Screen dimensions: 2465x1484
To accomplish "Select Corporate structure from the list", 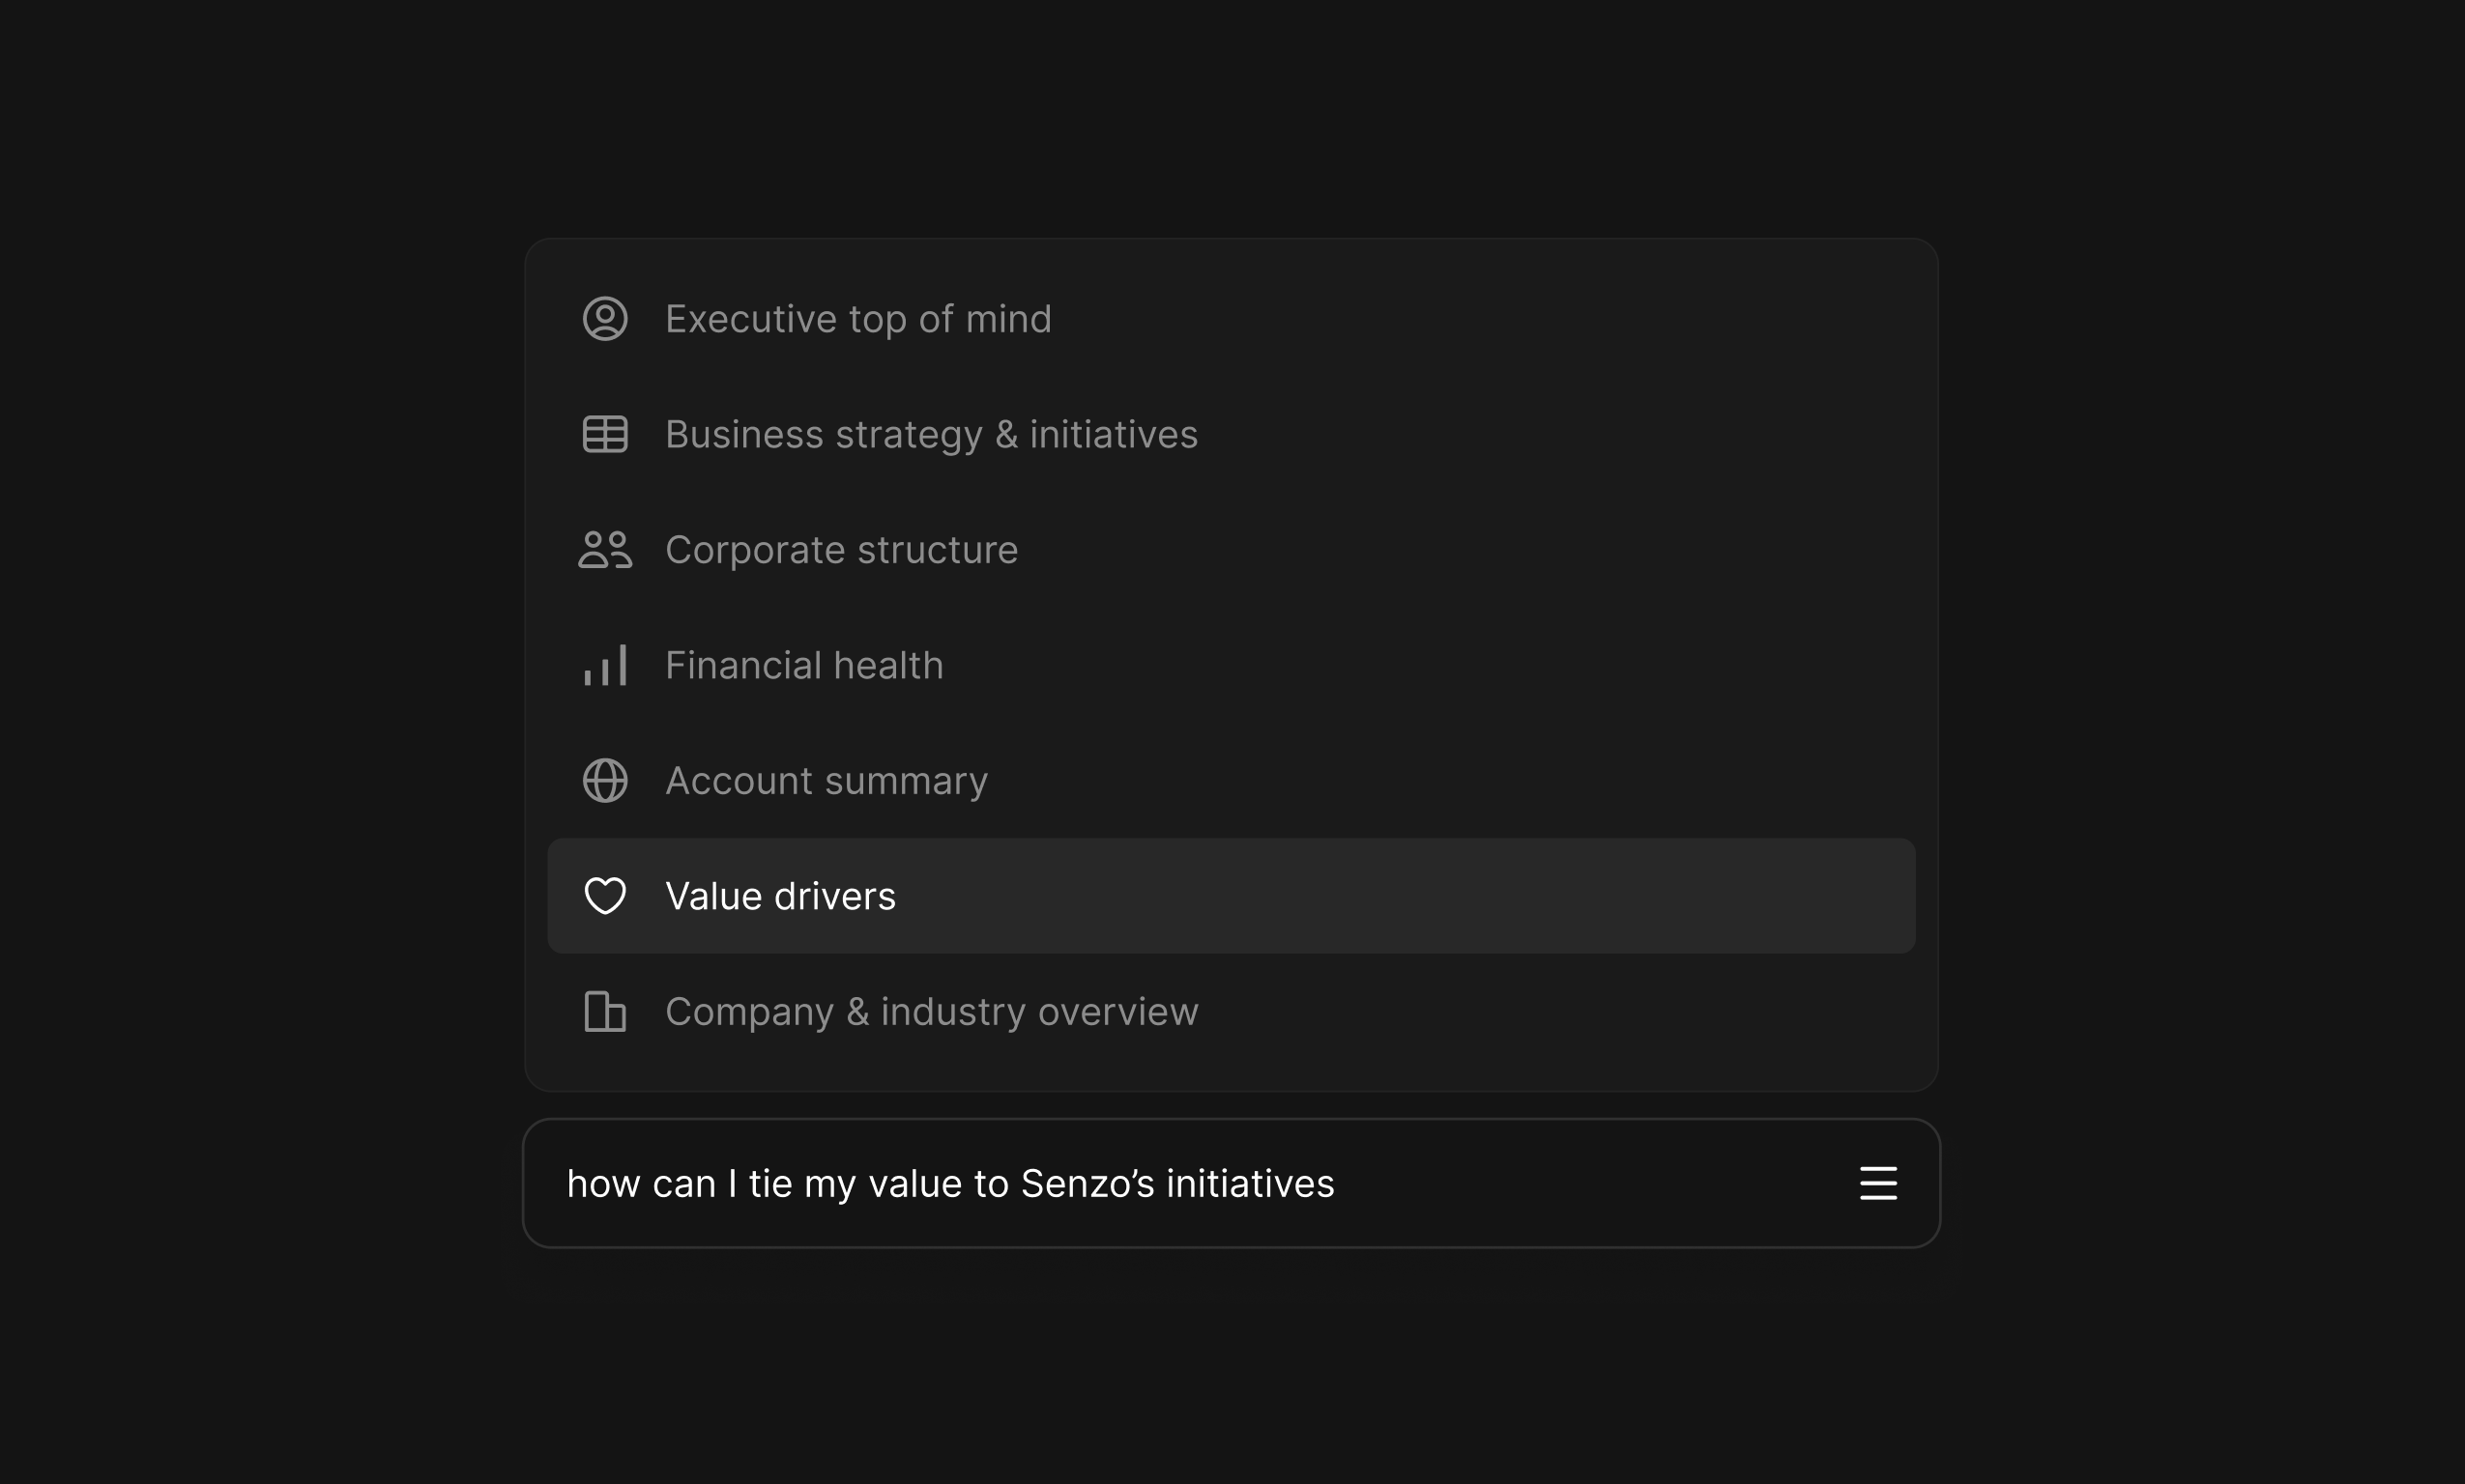I will (840, 550).
